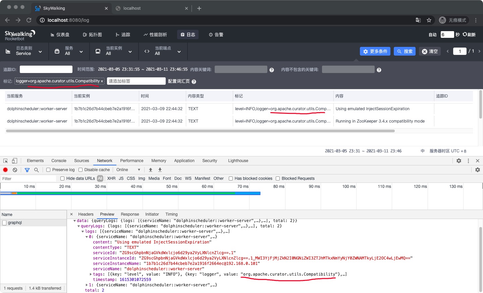Viewport: 483px width, 293px height.
Task: Click 更多条件 more conditions button
Action: click(x=375, y=51)
